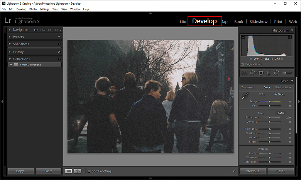This screenshot has width=301, height=180.
Task: Set Navigator zoom to 1:1
Action: coord(49,30)
